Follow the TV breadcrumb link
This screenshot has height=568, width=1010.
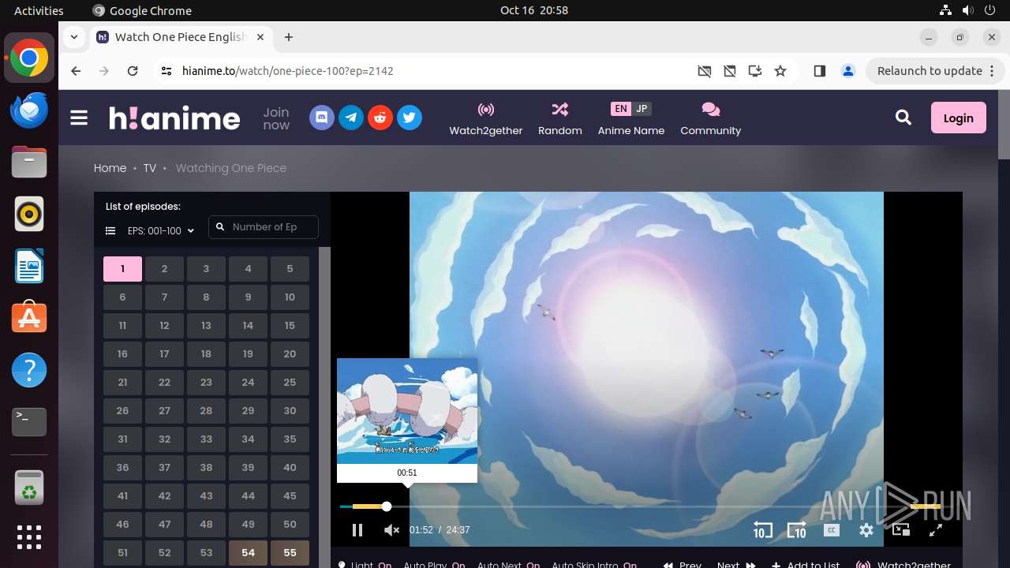[149, 168]
